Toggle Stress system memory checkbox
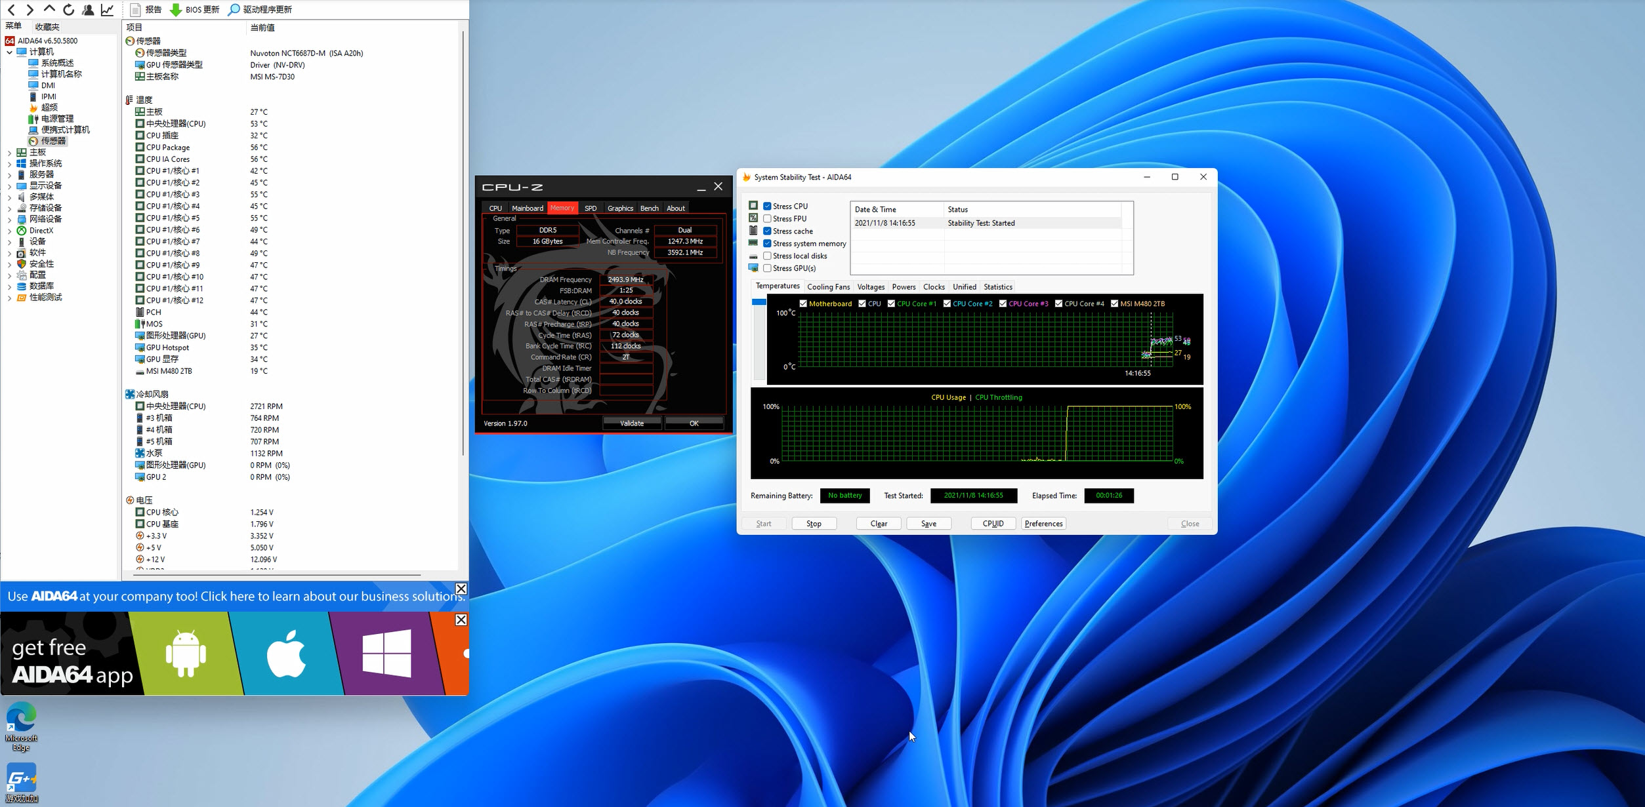Image resolution: width=1645 pixels, height=807 pixels. point(767,243)
